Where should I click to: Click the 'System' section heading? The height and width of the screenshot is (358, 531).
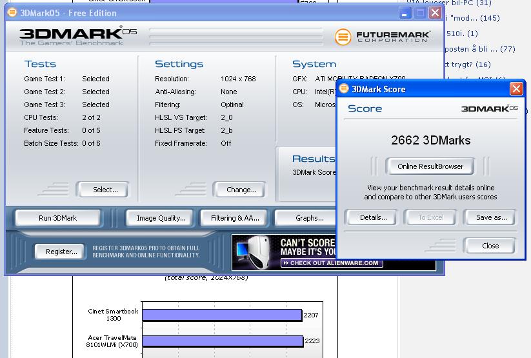pos(314,64)
